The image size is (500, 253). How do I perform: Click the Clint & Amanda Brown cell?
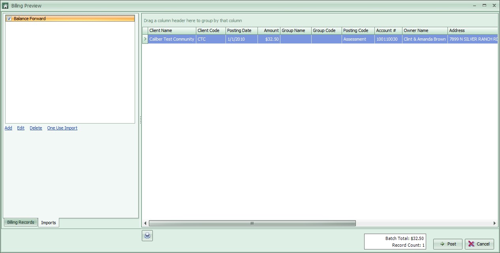[x=425, y=39]
